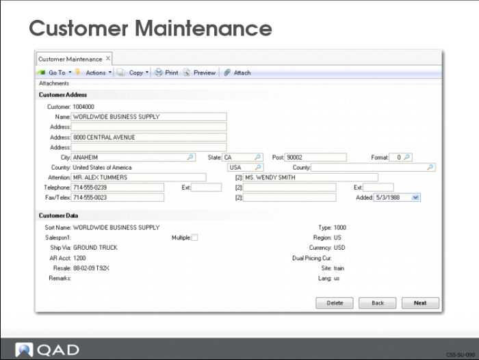The image size is (479, 360).
Task: Click the Added date field 5/3/1988
Action: pyautogui.click(x=397, y=198)
